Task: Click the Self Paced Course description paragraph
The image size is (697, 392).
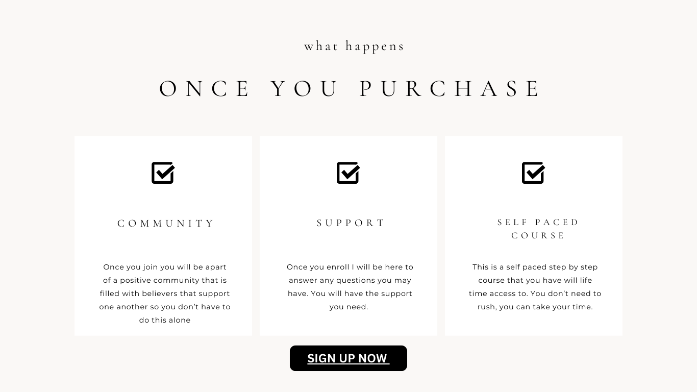Action: click(x=535, y=287)
